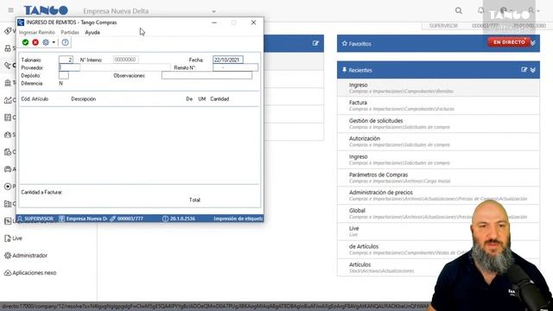Screen dimensions: 553x311
Task: Click Impresión de etiquetas in status bar
Action: coord(238,219)
